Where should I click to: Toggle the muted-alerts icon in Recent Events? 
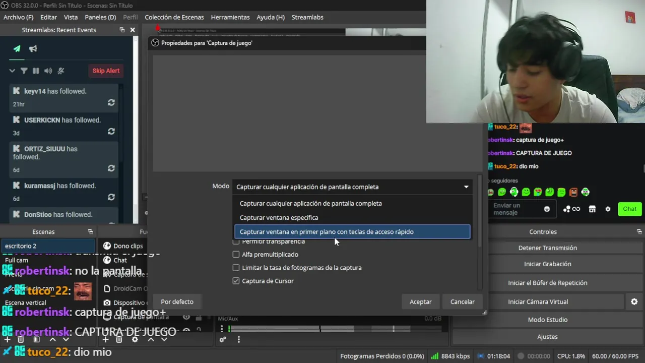pos(61,71)
